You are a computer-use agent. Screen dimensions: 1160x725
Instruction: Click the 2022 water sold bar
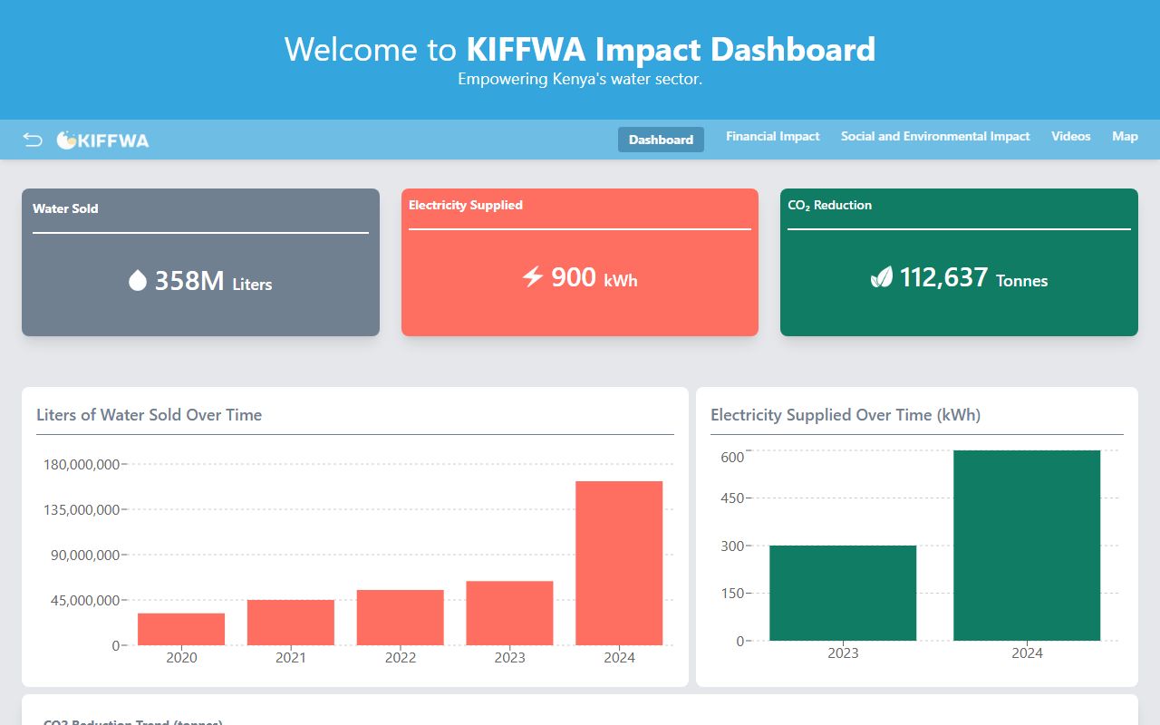pyautogui.click(x=400, y=617)
